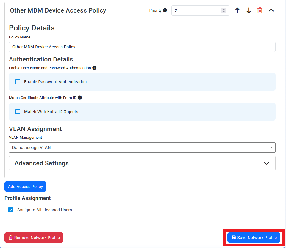The image size is (286, 248).
Task: Open the Priority help tooltip icon
Action: pyautogui.click(x=165, y=10)
